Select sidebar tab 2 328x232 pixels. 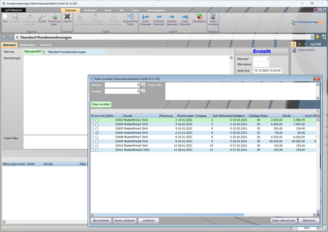click(299, 44)
